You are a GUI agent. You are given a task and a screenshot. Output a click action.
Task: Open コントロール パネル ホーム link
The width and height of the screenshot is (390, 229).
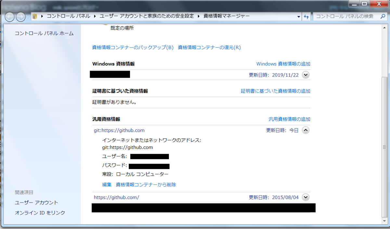click(44, 34)
